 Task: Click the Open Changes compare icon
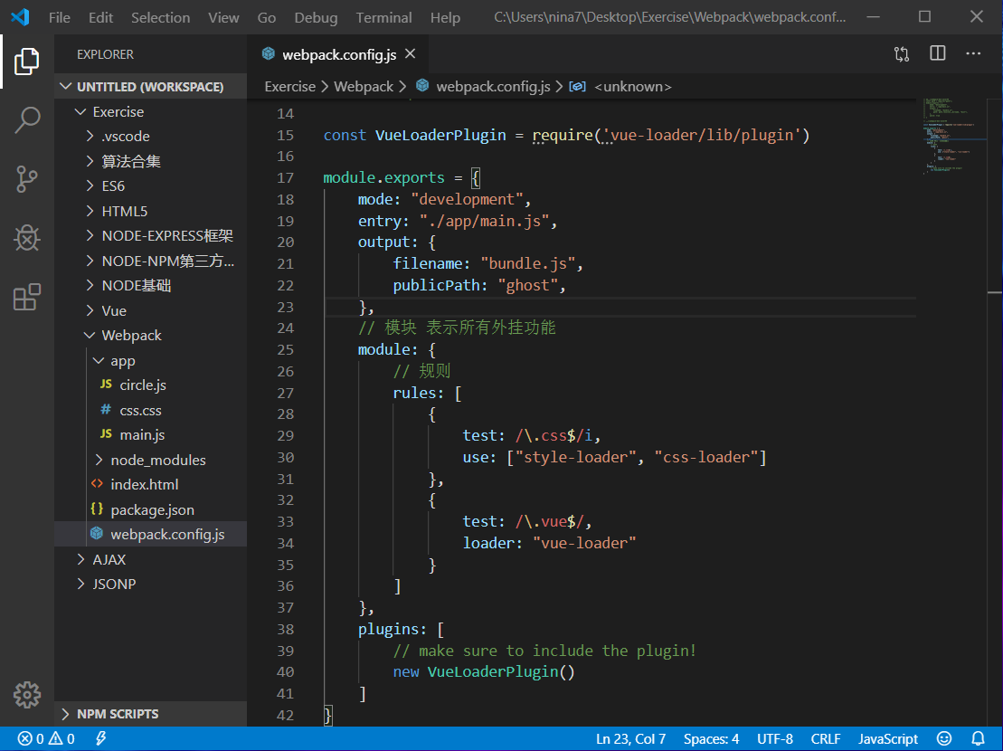pyautogui.click(x=902, y=54)
